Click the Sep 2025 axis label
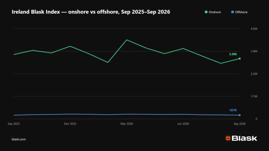 (x=14, y=124)
